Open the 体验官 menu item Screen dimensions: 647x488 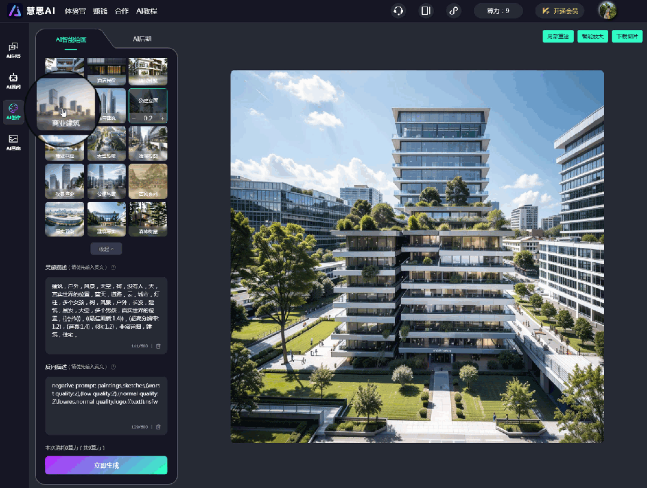coord(74,11)
